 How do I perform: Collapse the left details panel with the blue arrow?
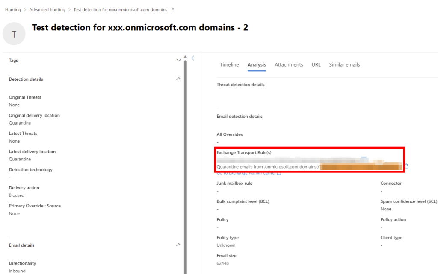pyautogui.click(x=193, y=58)
